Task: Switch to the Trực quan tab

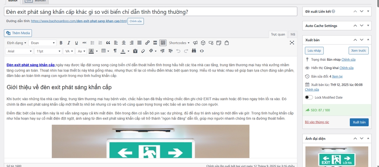Action: [x=278, y=34]
